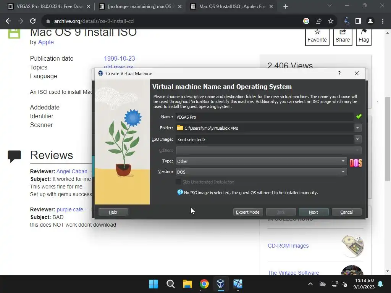Screen dimensions: 391x293
Task: Open clock showing 10:14 AM
Action: (x=364, y=284)
